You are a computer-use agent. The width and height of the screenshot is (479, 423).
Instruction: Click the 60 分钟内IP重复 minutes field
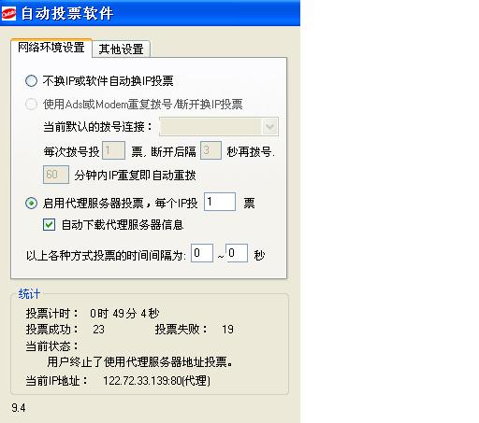[56, 175]
